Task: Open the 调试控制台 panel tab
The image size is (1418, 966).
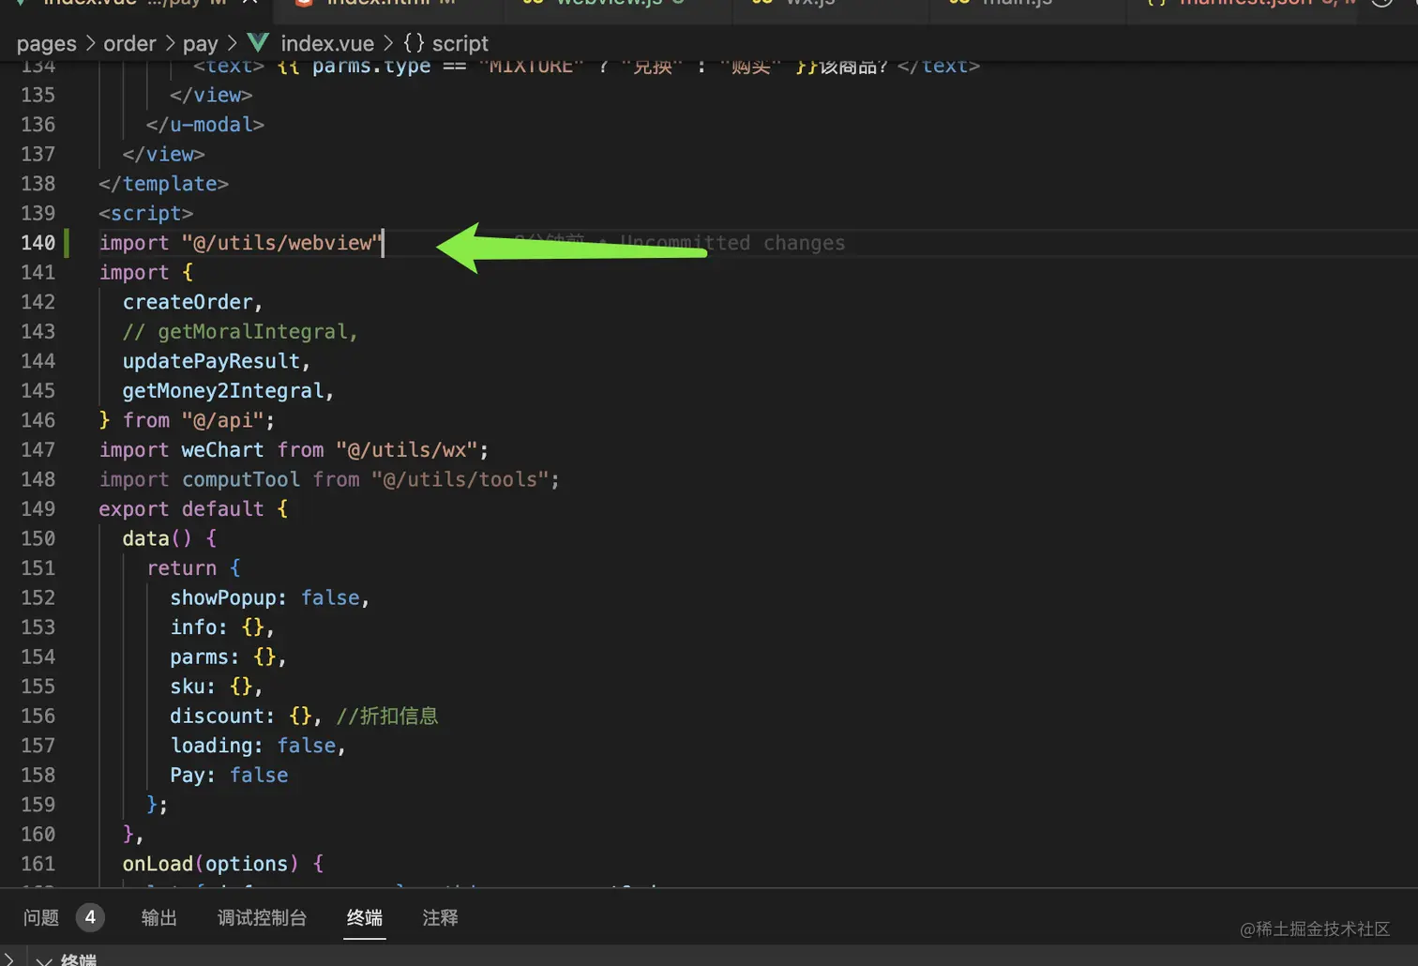Action: (x=263, y=917)
